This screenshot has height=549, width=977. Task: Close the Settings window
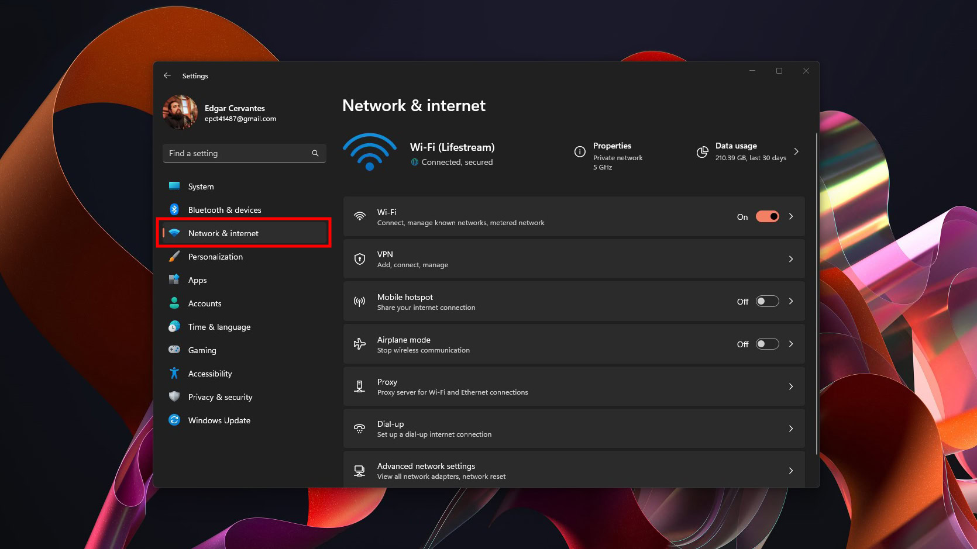pos(806,71)
